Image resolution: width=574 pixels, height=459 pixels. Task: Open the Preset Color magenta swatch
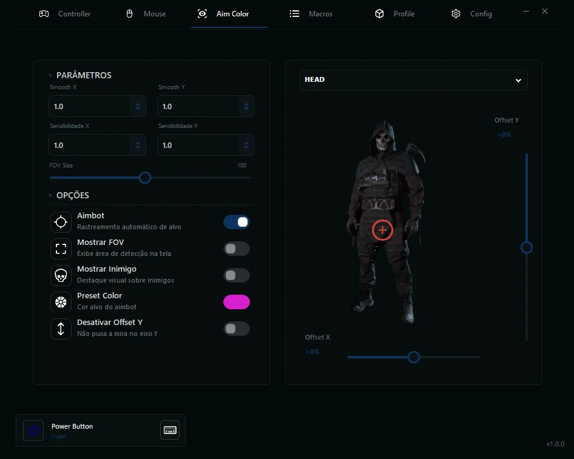click(237, 302)
